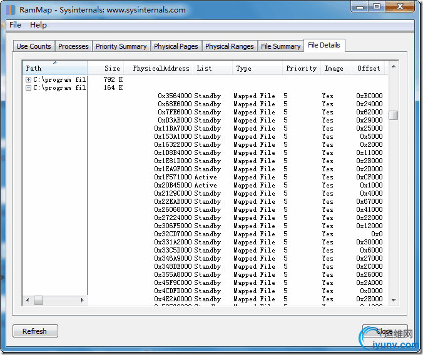Close the RamMap window from title bar

400,6
